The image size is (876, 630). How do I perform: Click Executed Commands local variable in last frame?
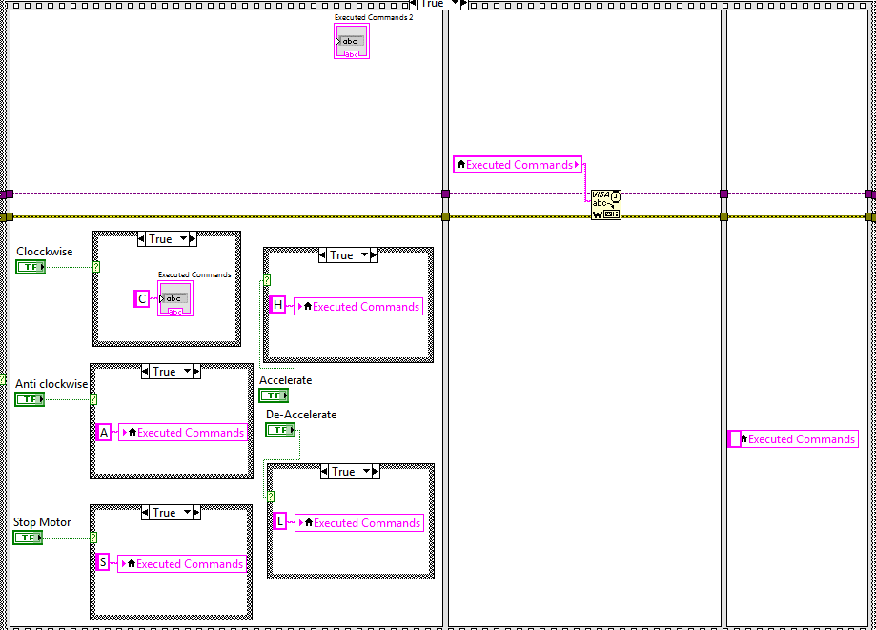(x=794, y=439)
